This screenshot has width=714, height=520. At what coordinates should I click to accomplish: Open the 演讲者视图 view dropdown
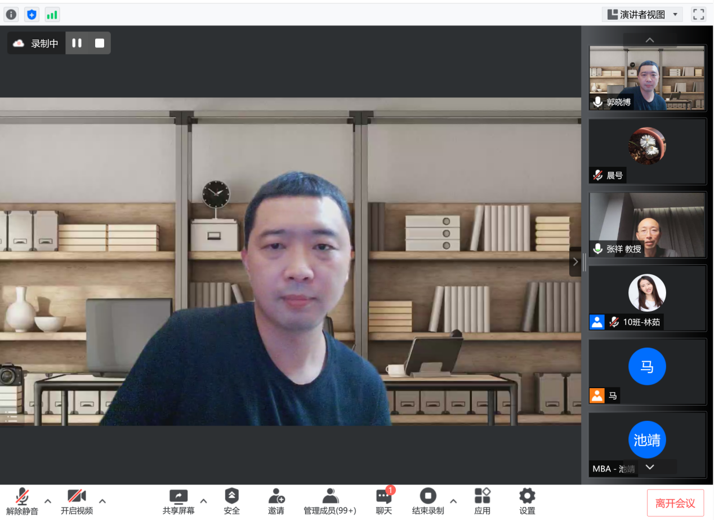pyautogui.click(x=642, y=15)
